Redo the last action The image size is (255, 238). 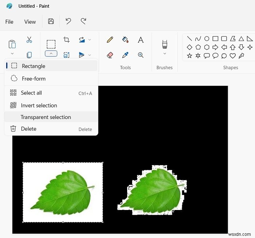pos(83,21)
